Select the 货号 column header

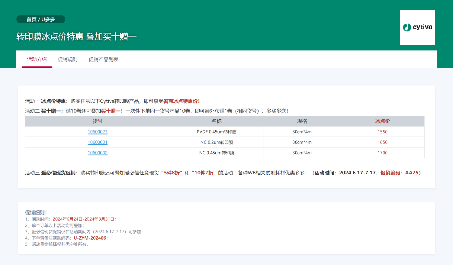(97, 121)
